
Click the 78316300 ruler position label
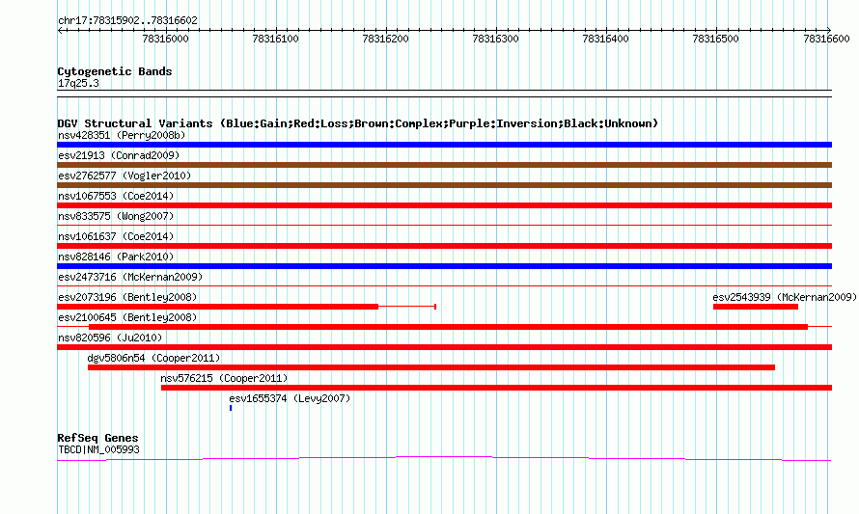pyautogui.click(x=495, y=39)
